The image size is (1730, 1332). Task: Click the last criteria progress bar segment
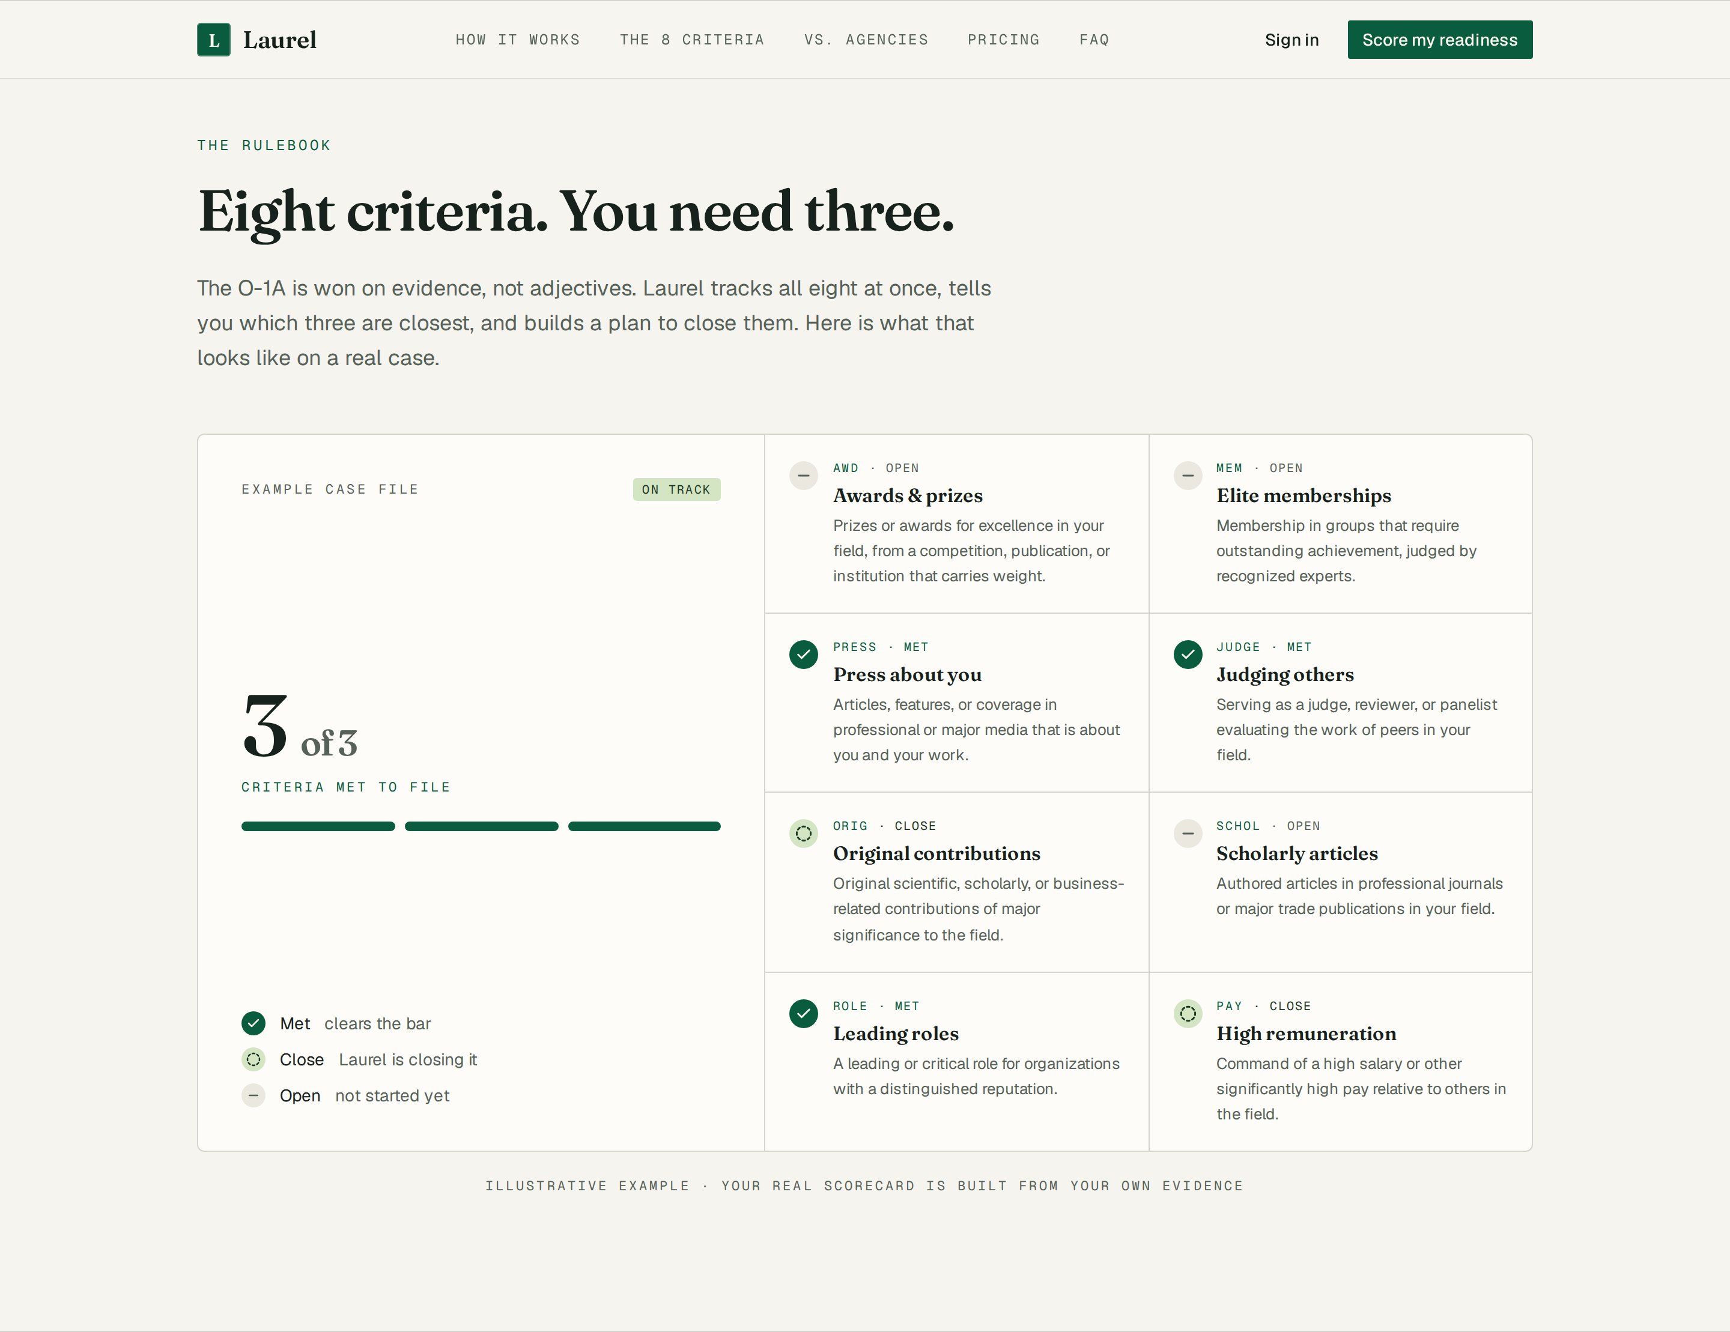click(644, 826)
